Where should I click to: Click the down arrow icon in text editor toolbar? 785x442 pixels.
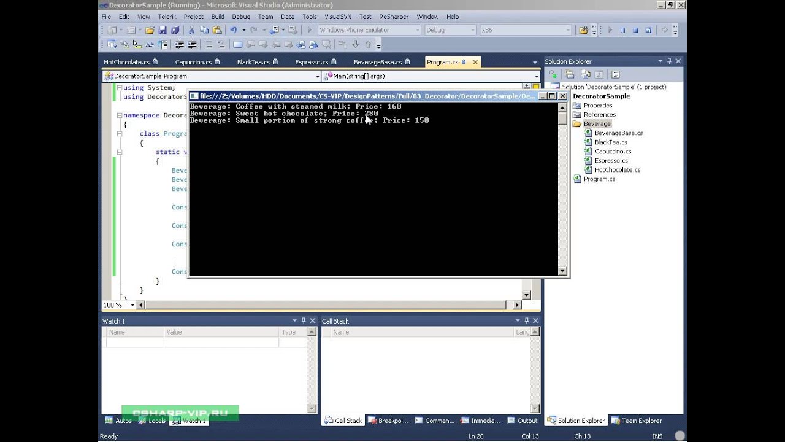(355, 45)
